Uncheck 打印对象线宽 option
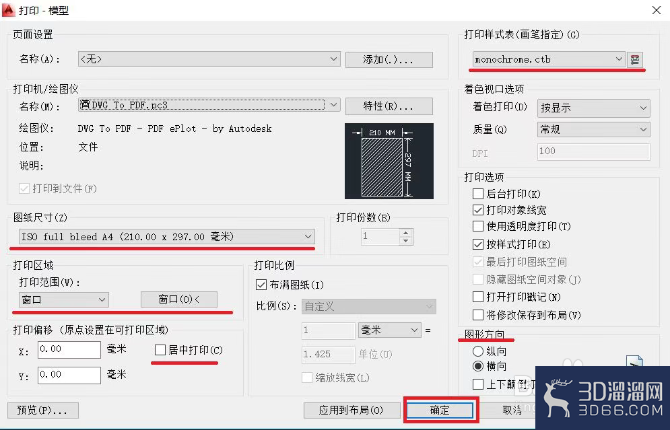This screenshot has width=670, height=430. [x=477, y=210]
